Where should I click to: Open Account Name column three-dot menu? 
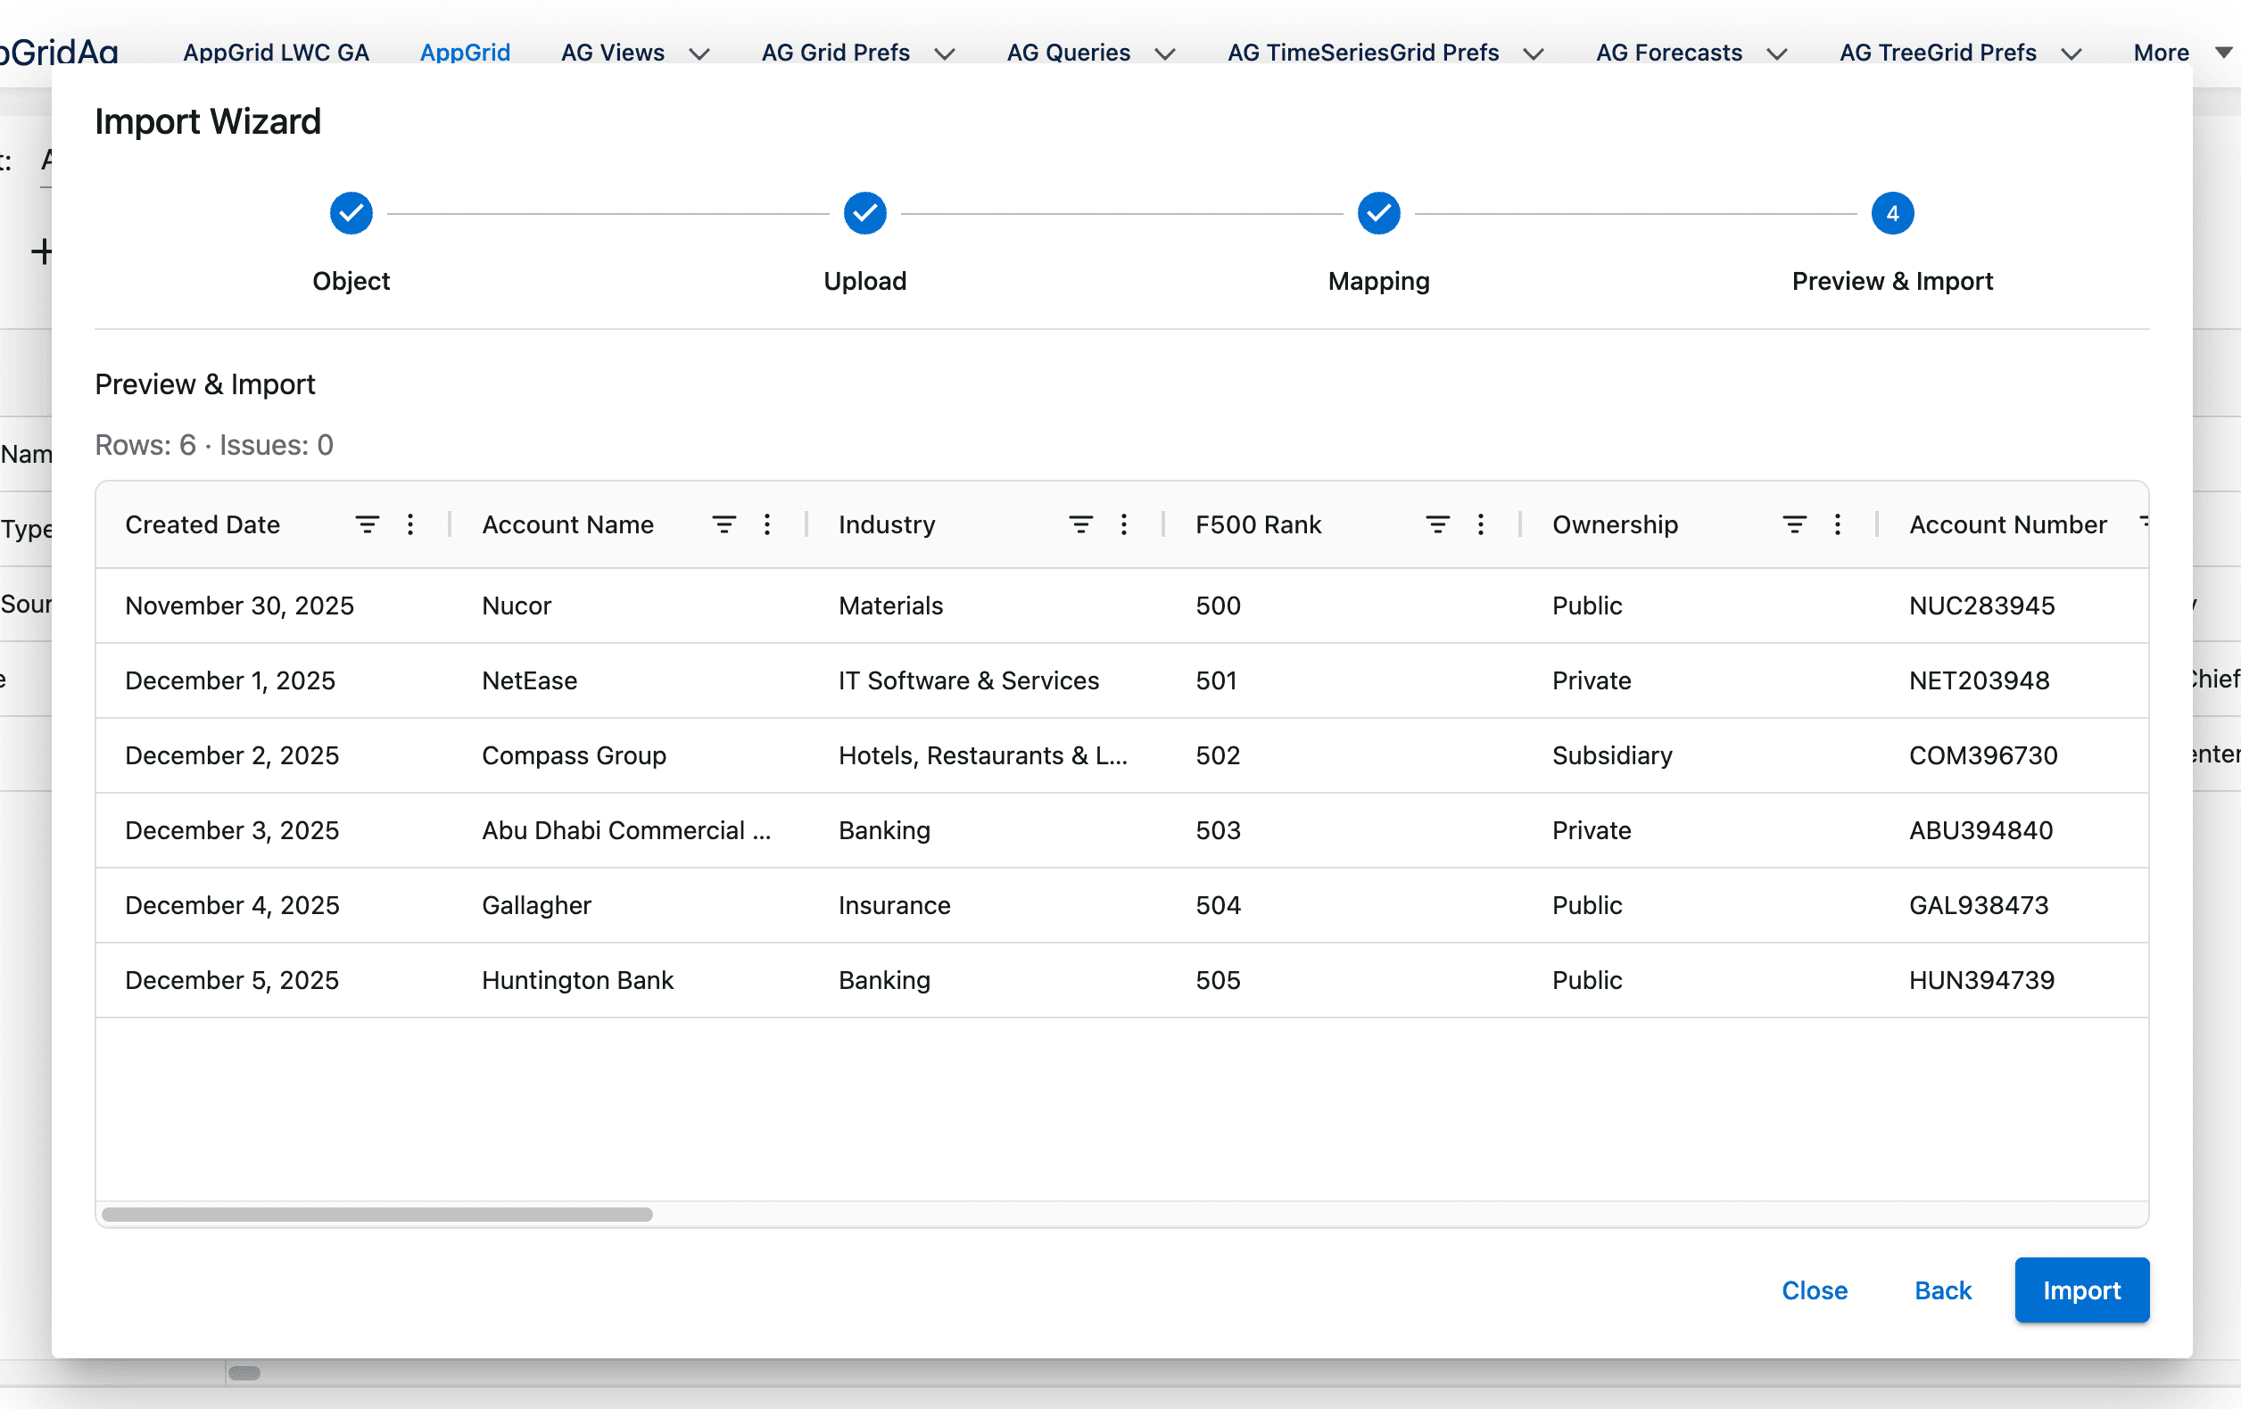[x=767, y=524]
